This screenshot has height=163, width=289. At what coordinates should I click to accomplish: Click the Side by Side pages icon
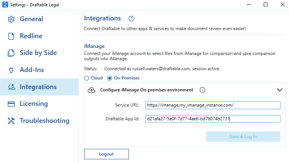(11, 53)
